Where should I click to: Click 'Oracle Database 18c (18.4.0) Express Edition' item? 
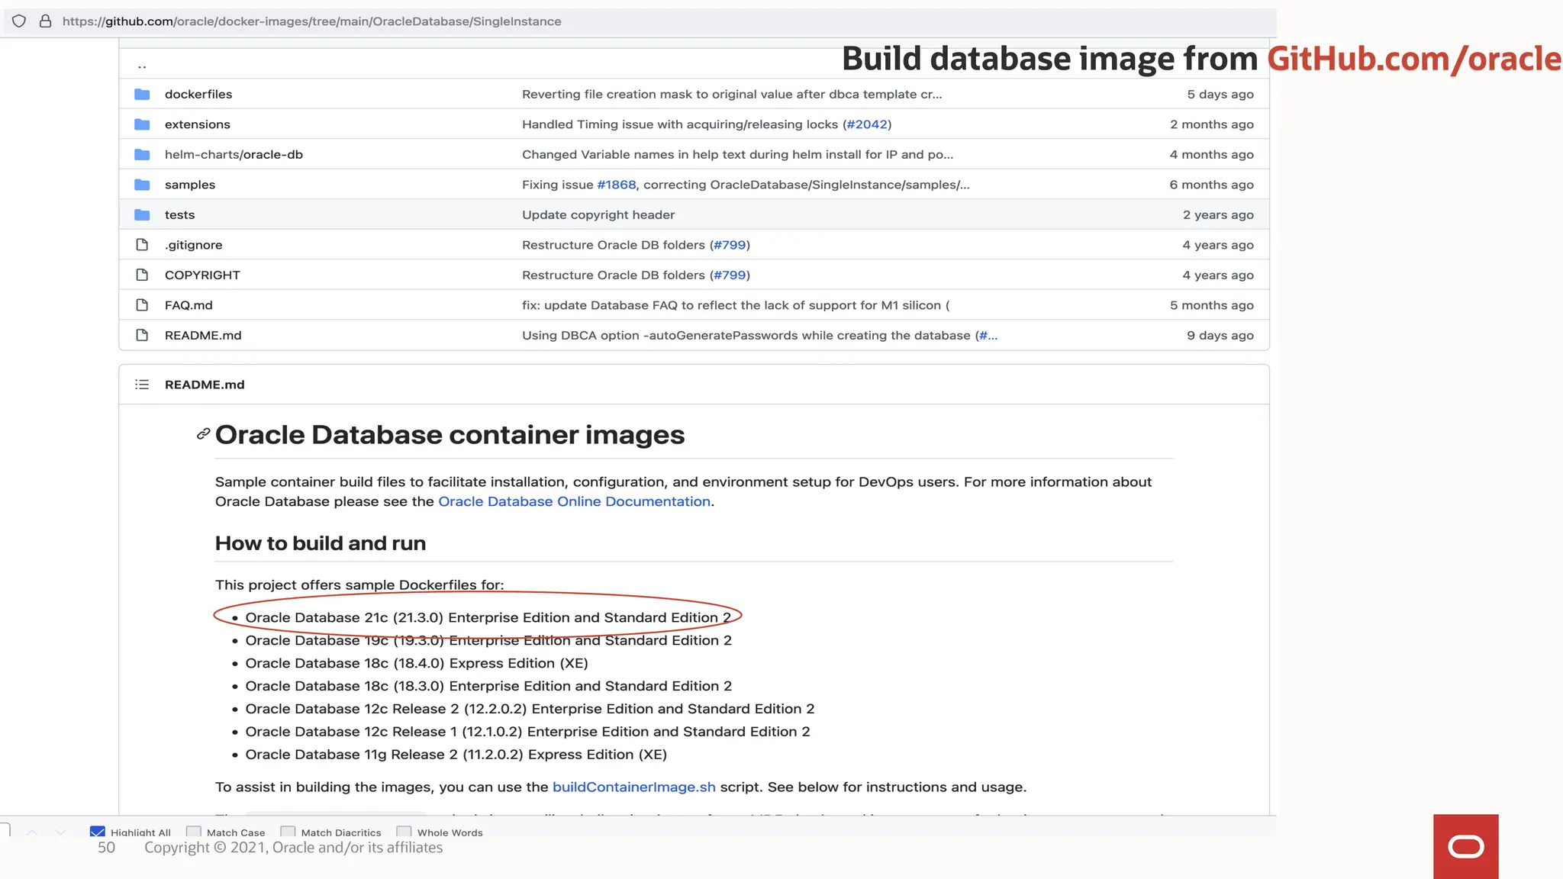[x=417, y=663]
